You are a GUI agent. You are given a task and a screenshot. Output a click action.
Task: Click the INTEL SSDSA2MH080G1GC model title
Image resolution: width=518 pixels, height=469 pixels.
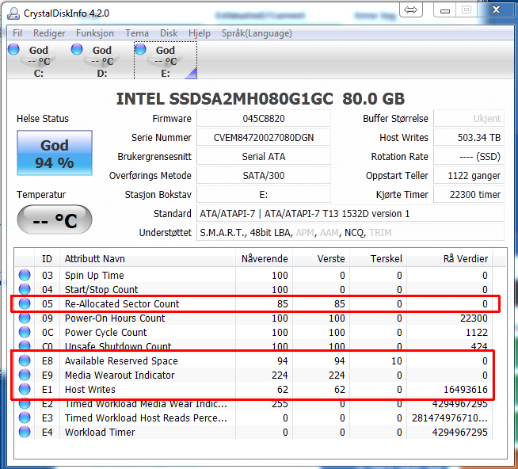(261, 98)
